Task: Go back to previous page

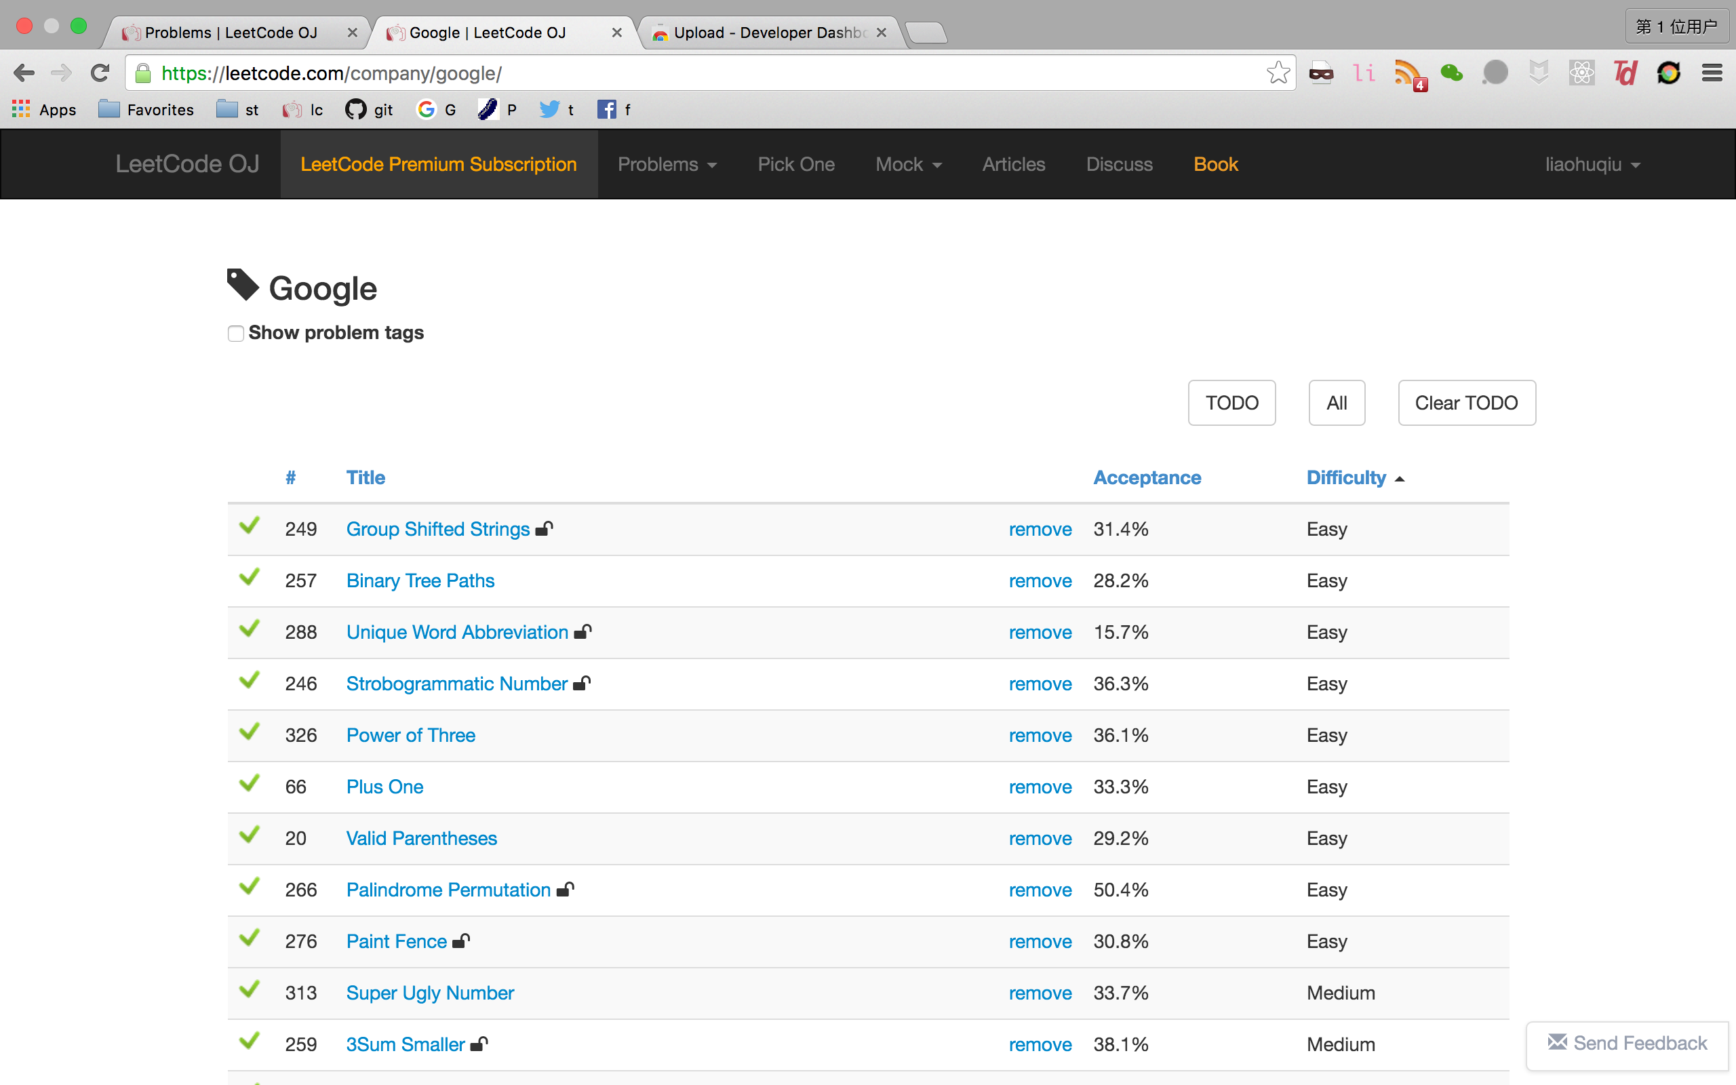Action: tap(24, 73)
